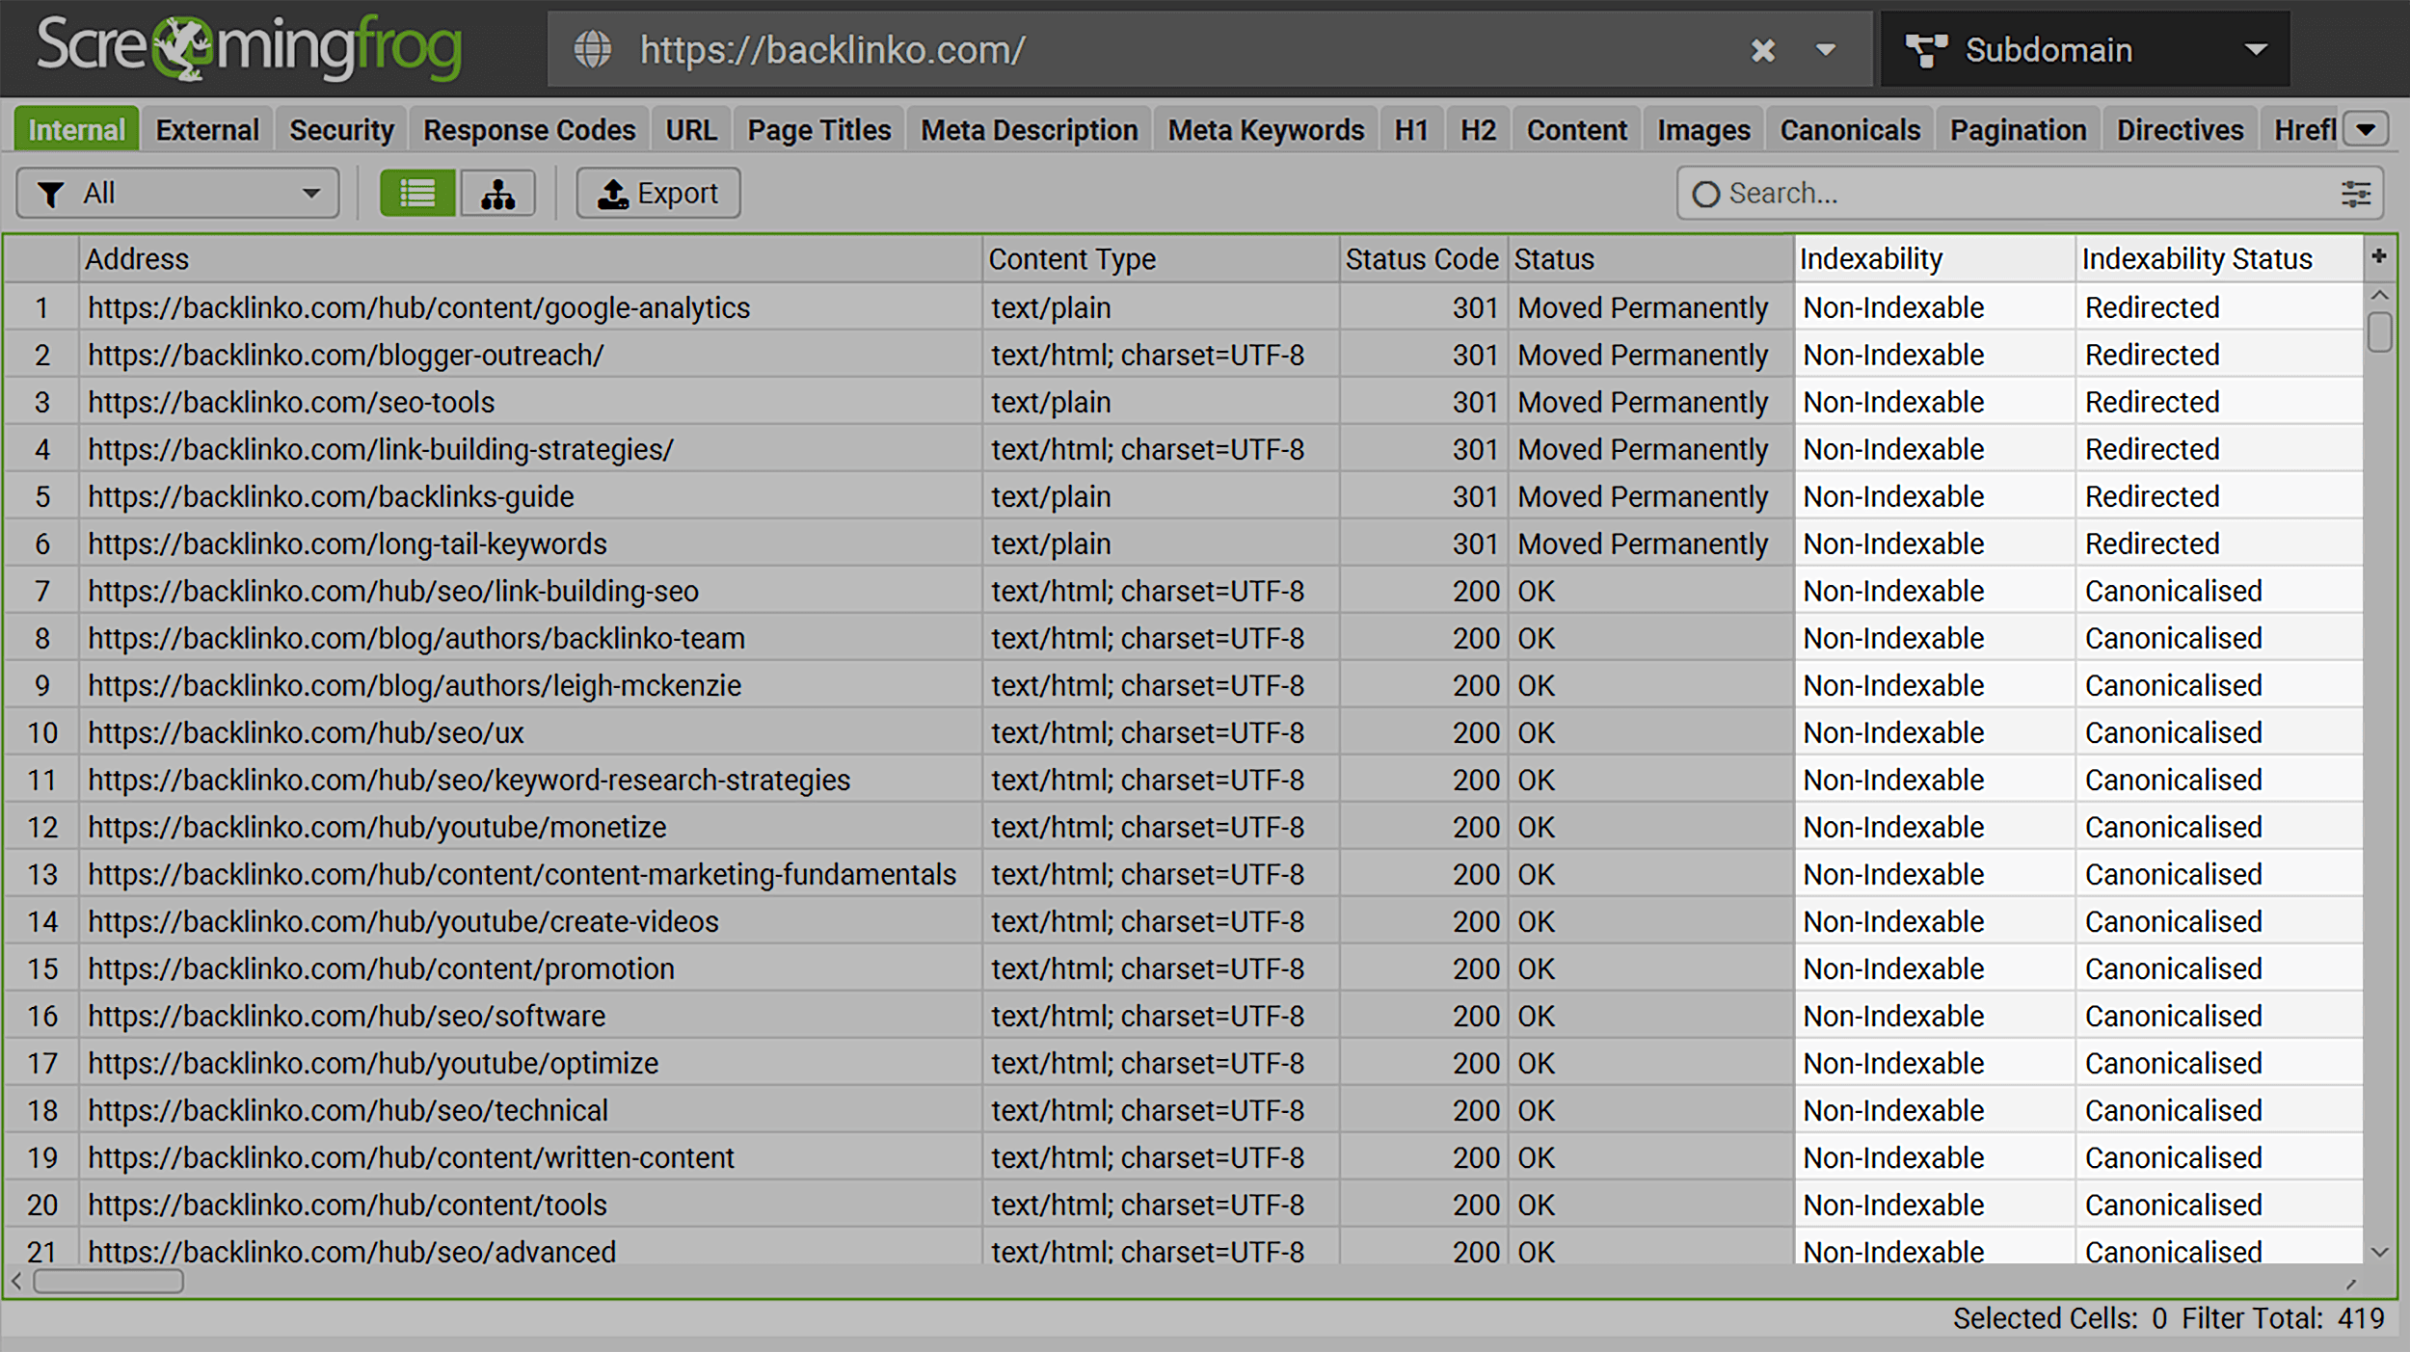Click the magnifier icon in the Search box
The height and width of the screenshot is (1352, 2410).
coord(1706,194)
